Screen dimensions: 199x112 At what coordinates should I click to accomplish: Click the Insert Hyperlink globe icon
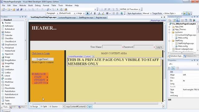tap(122, 13)
